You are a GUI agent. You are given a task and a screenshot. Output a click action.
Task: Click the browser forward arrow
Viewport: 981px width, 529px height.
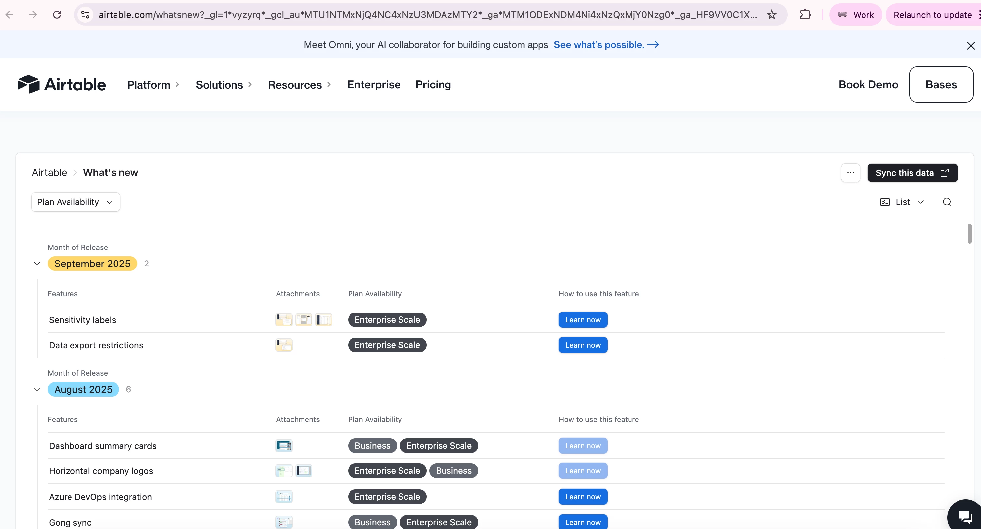point(33,15)
